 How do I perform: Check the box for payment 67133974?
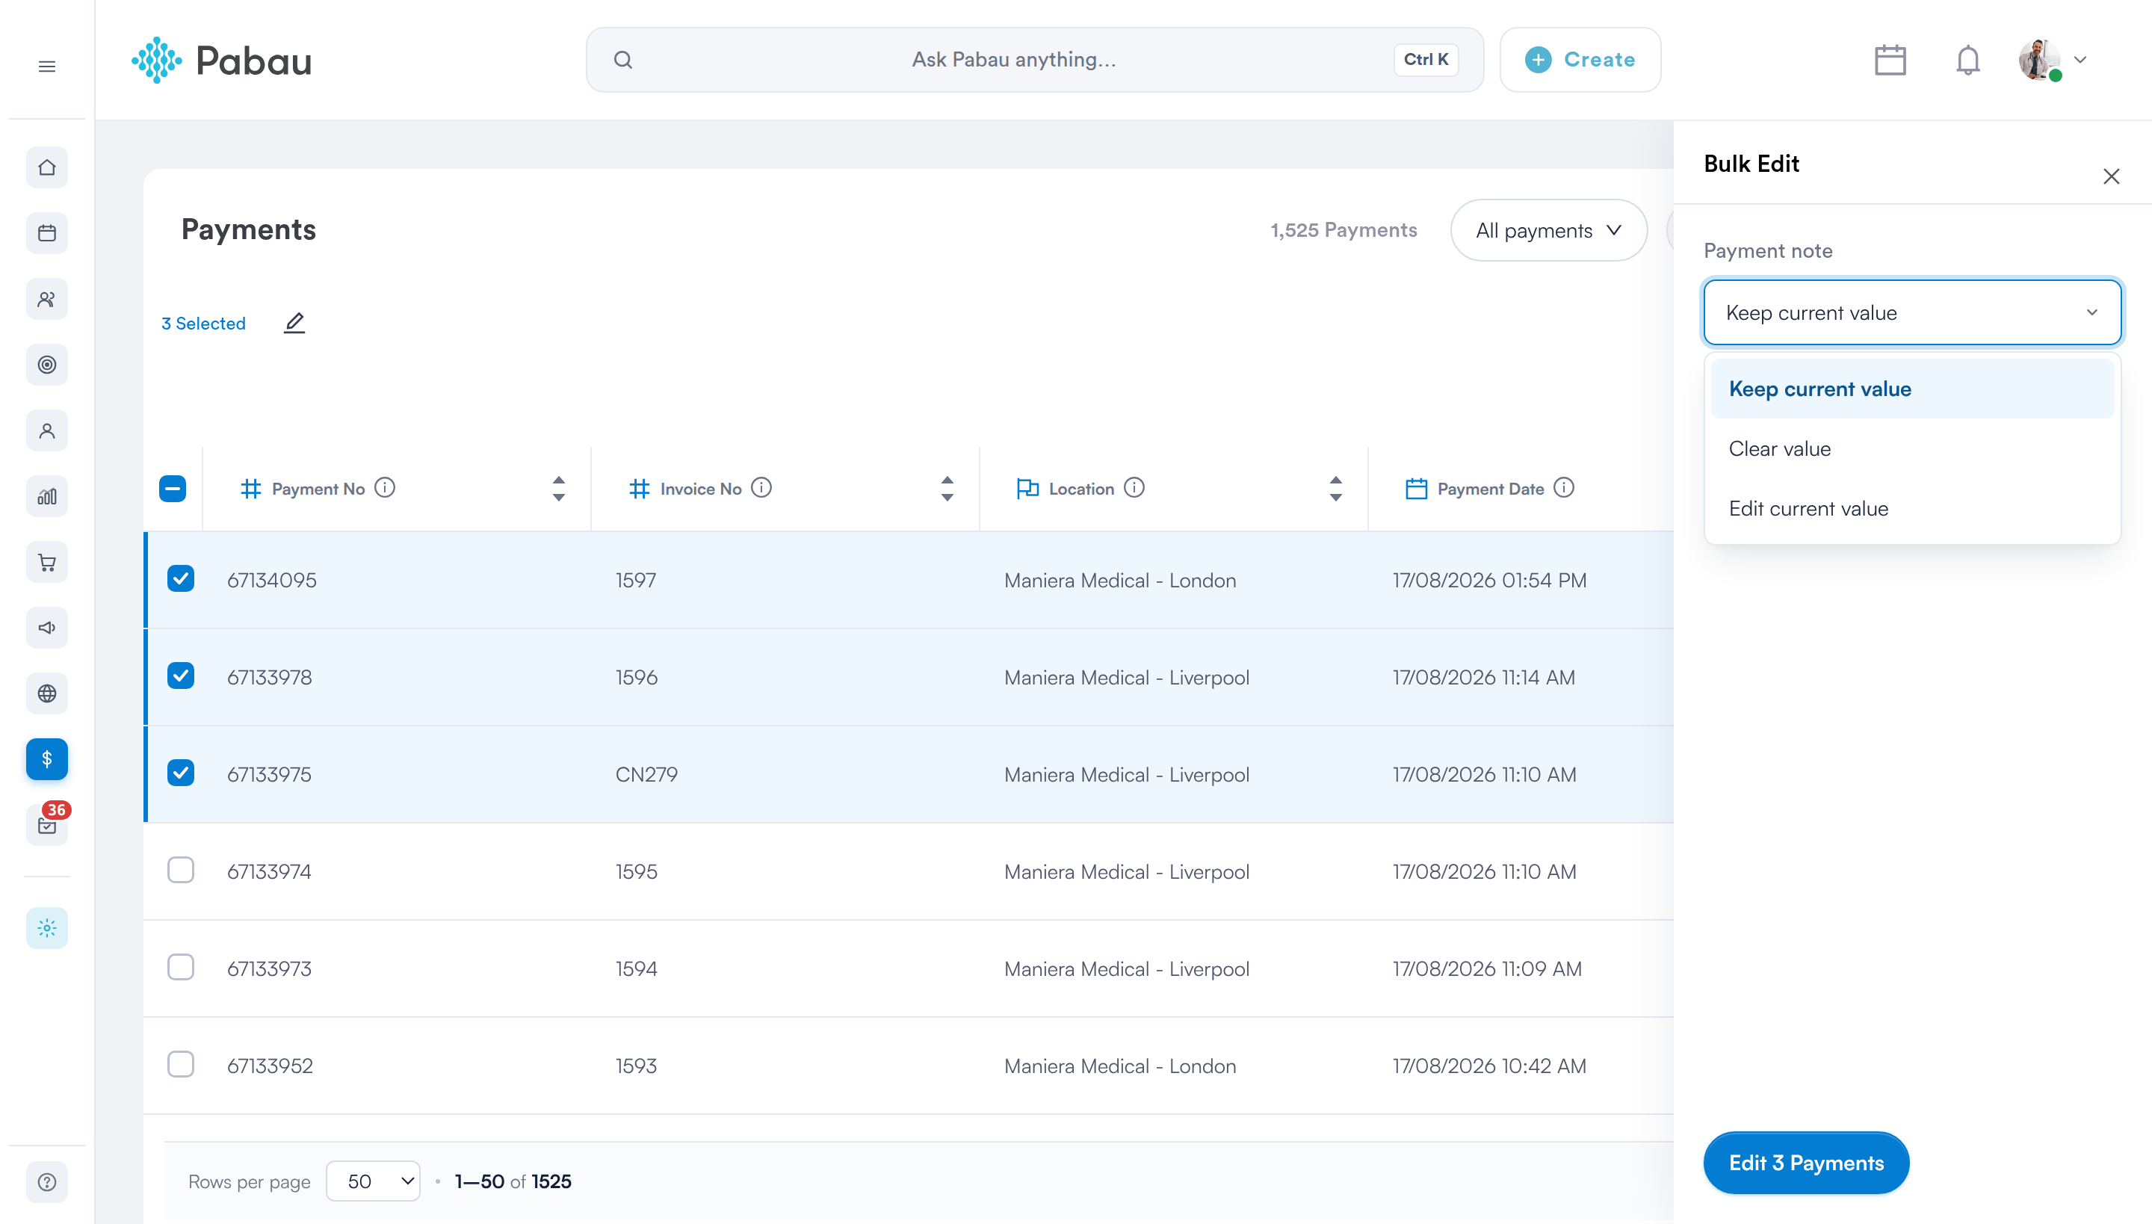181,870
